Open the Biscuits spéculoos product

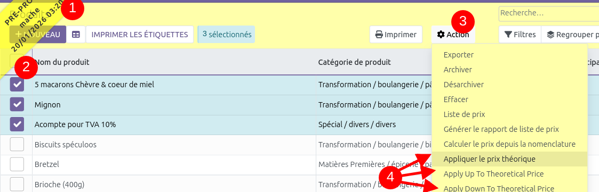[65, 145]
